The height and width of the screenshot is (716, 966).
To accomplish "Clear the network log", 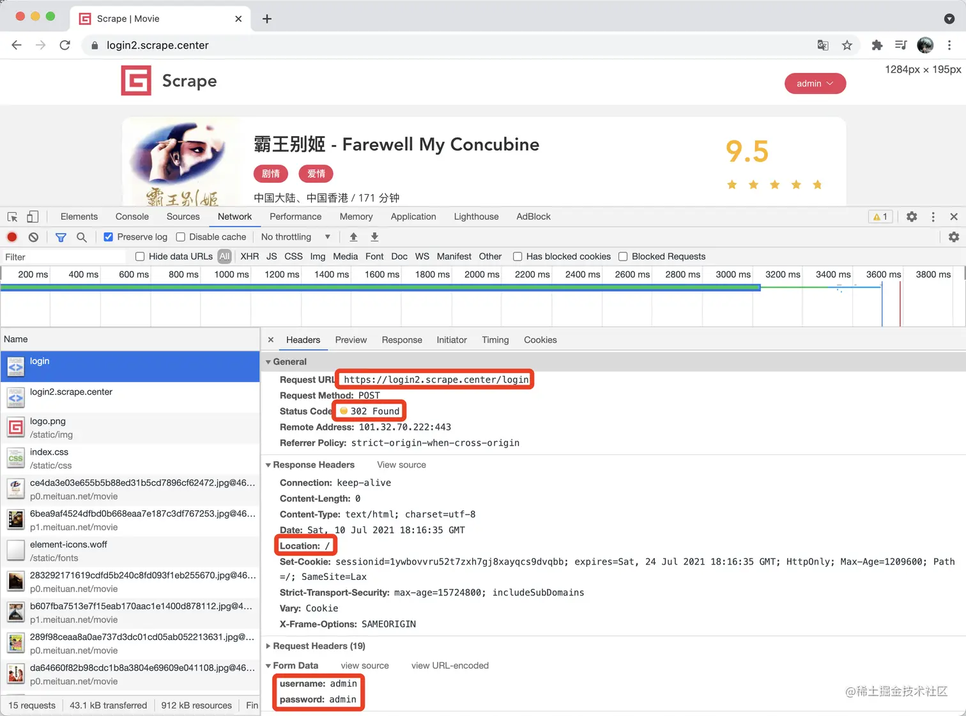I will tap(33, 237).
